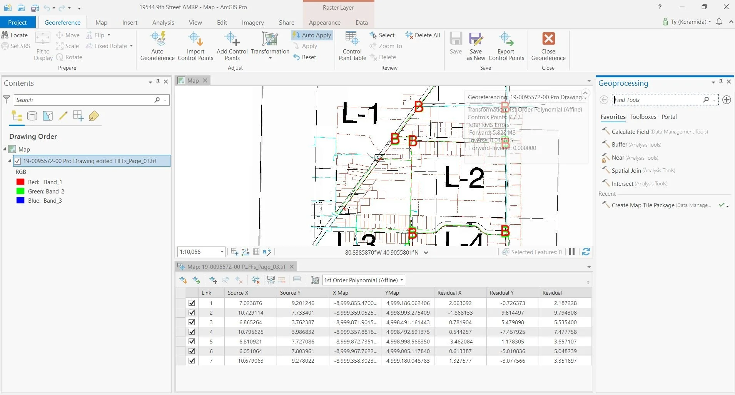The image size is (735, 395).
Task: Toggle visibility of the TIFF layer
Action: click(x=17, y=161)
